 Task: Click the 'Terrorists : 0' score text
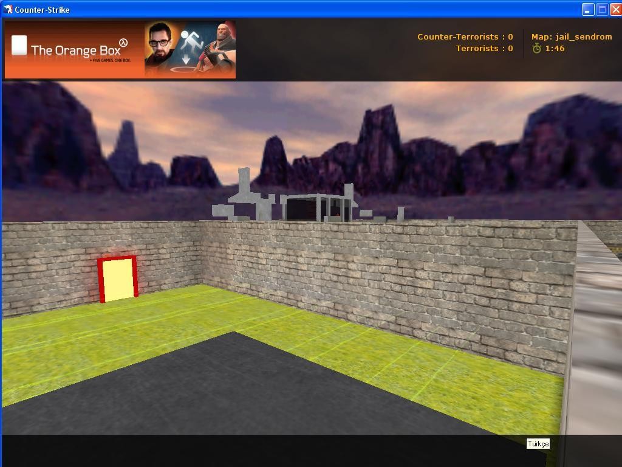(x=484, y=49)
